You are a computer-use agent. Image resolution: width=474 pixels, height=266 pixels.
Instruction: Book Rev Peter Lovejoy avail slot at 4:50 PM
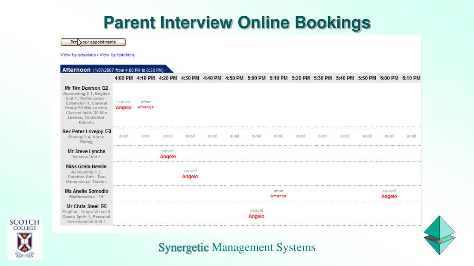234,136
